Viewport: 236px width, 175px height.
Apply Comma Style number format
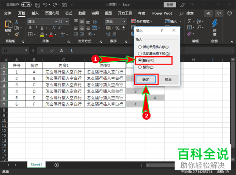[x=124, y=28]
